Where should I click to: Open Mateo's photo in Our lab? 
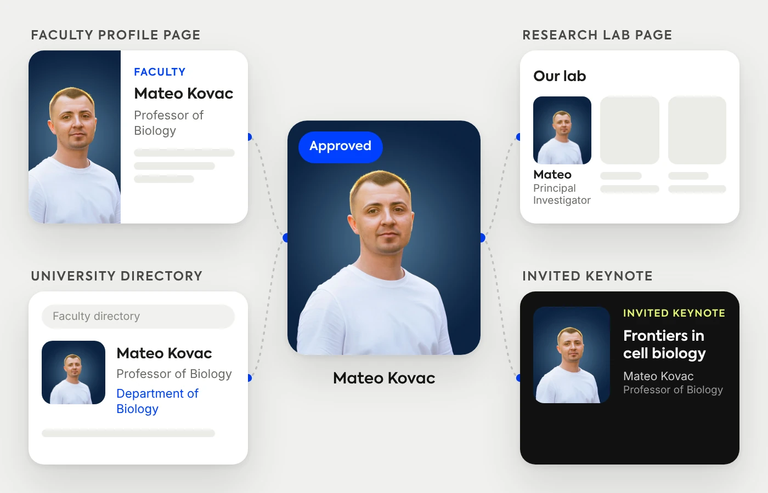[562, 130]
